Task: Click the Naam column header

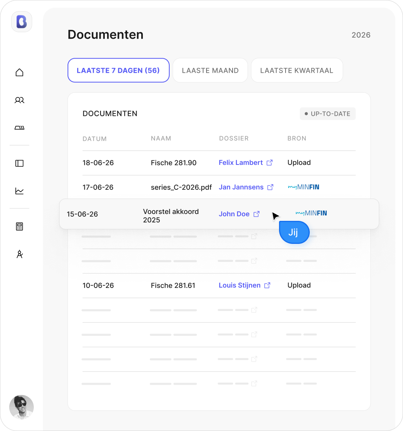Action: [x=161, y=138]
